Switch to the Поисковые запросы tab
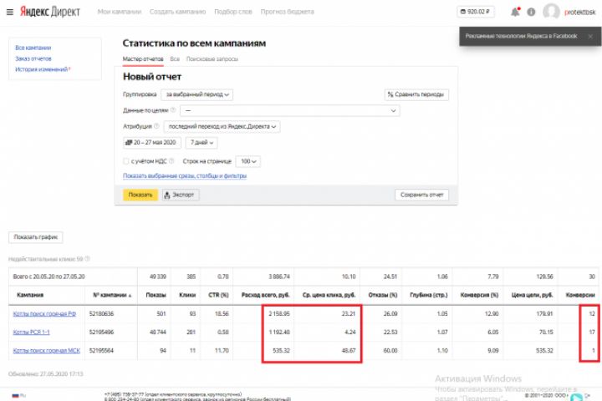 click(x=212, y=59)
